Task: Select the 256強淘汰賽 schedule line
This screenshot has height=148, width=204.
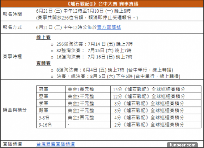Action: coord(92,44)
